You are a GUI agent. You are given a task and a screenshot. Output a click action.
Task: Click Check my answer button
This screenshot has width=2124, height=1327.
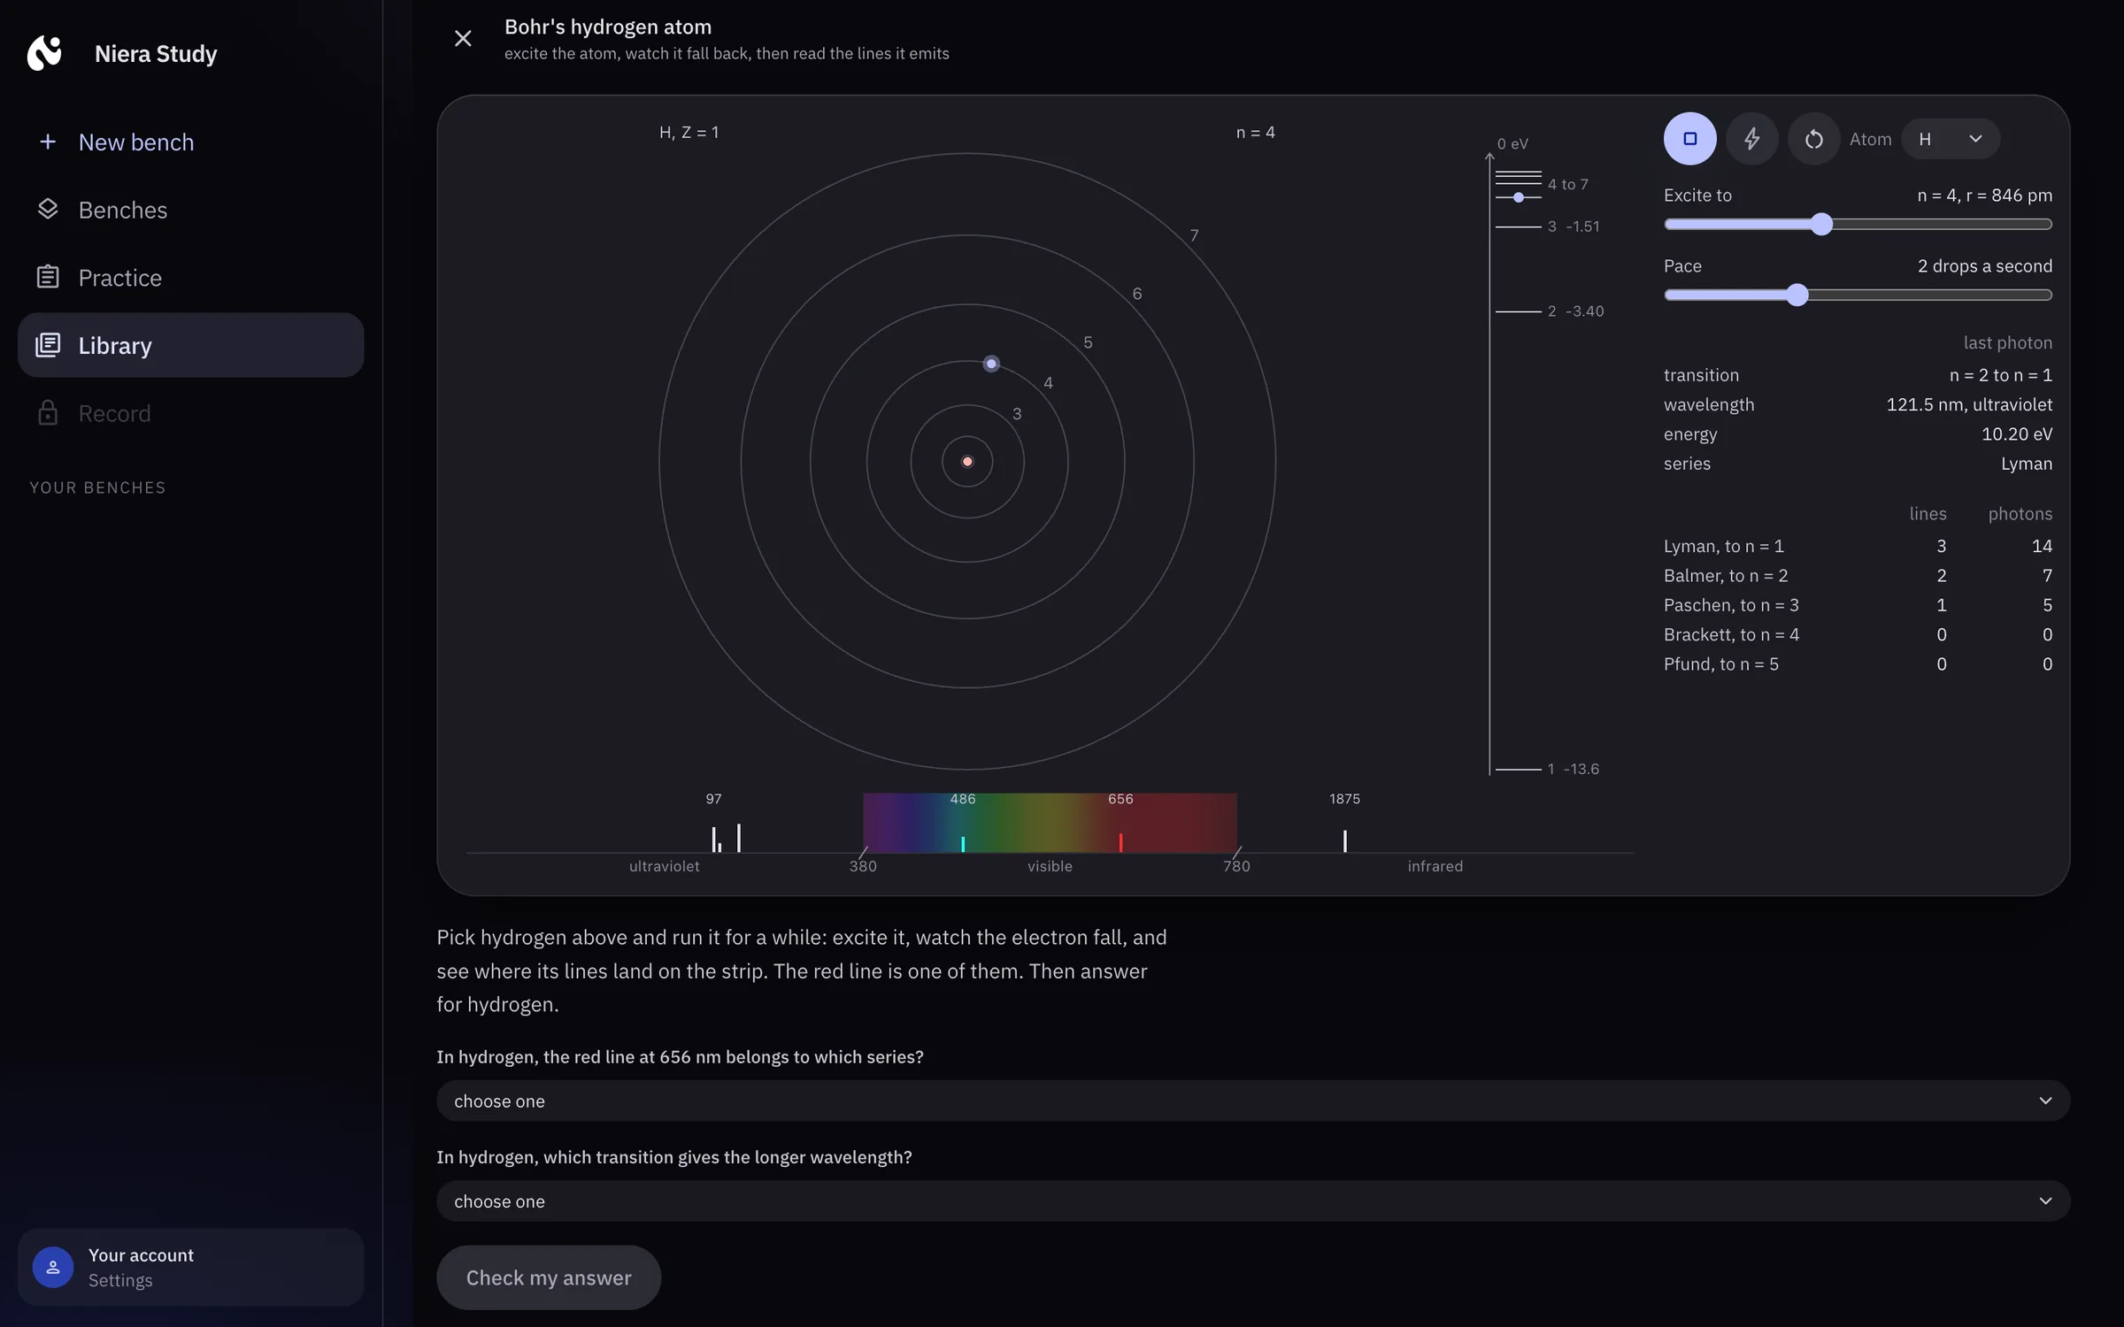coord(549,1277)
